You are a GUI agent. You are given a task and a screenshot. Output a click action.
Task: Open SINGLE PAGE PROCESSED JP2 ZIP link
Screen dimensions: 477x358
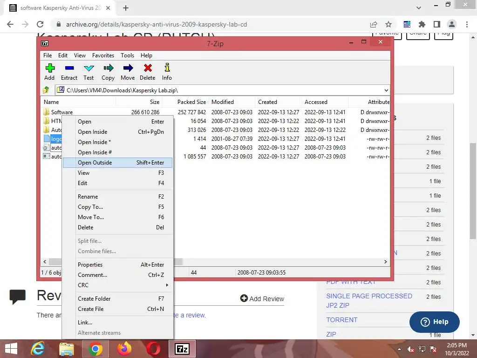coord(369,301)
